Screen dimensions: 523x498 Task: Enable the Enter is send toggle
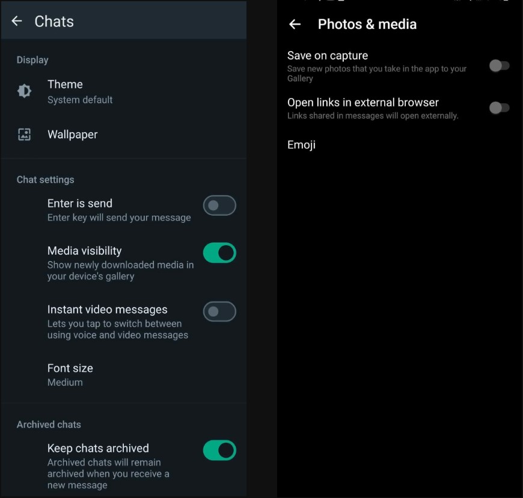pos(219,205)
